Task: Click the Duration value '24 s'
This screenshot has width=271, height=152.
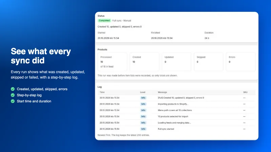Action: tap(207, 38)
